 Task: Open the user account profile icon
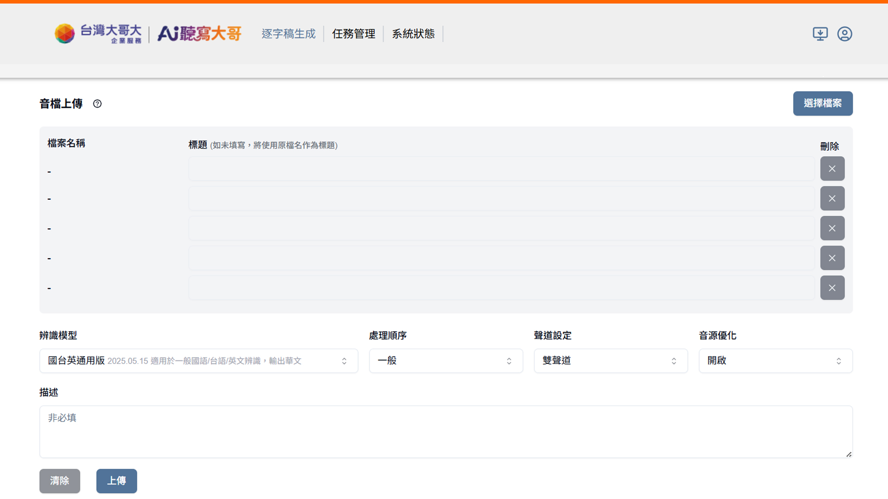pos(845,34)
